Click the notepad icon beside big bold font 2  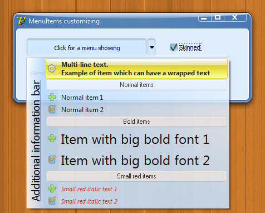52,159
